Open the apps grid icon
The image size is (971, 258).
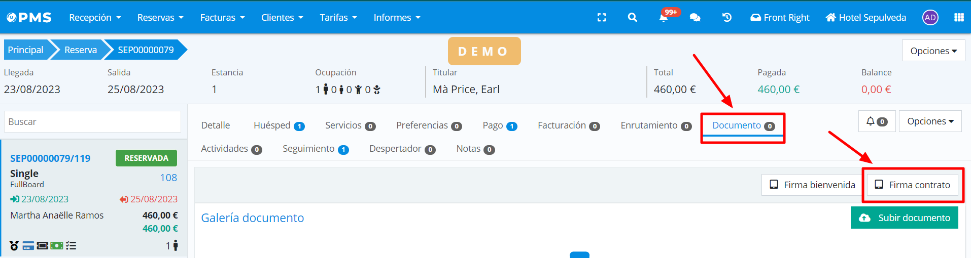coord(958,18)
